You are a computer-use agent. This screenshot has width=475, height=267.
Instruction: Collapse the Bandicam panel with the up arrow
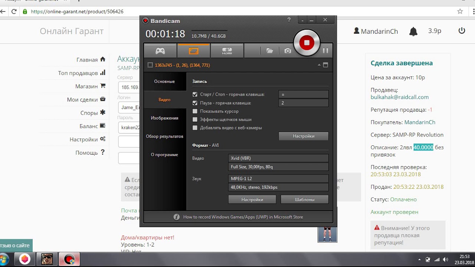coord(319,65)
